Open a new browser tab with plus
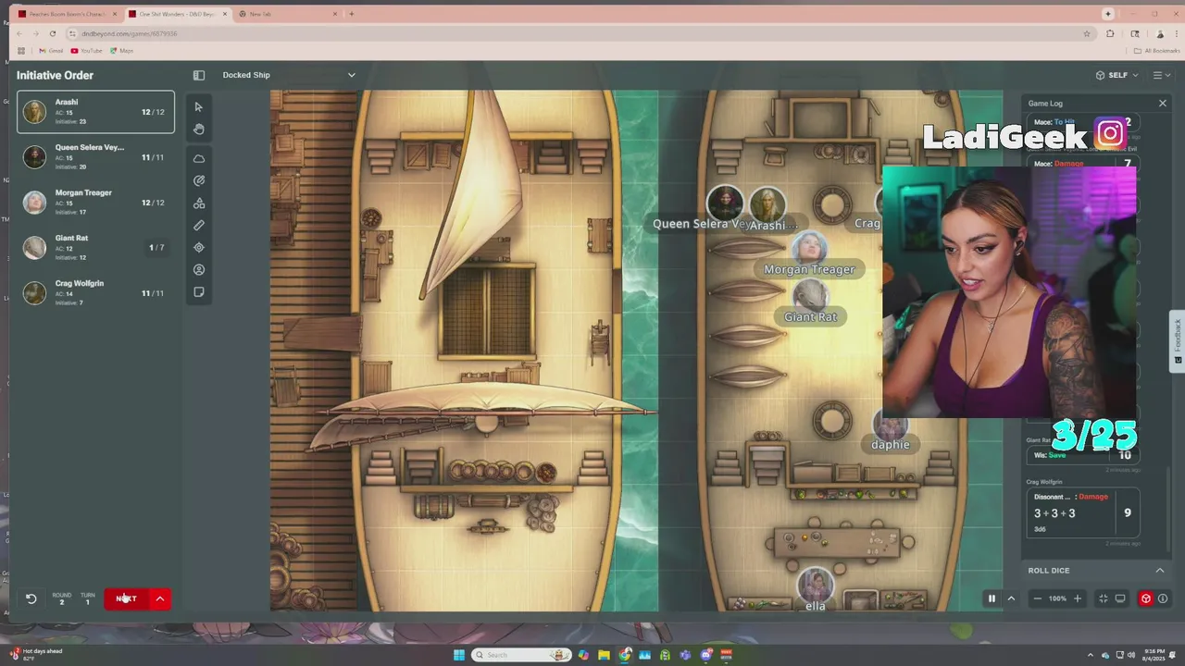1185x666 pixels. 351,14
